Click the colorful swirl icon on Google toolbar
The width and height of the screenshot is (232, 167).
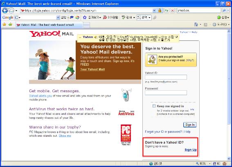[x=77, y=18]
